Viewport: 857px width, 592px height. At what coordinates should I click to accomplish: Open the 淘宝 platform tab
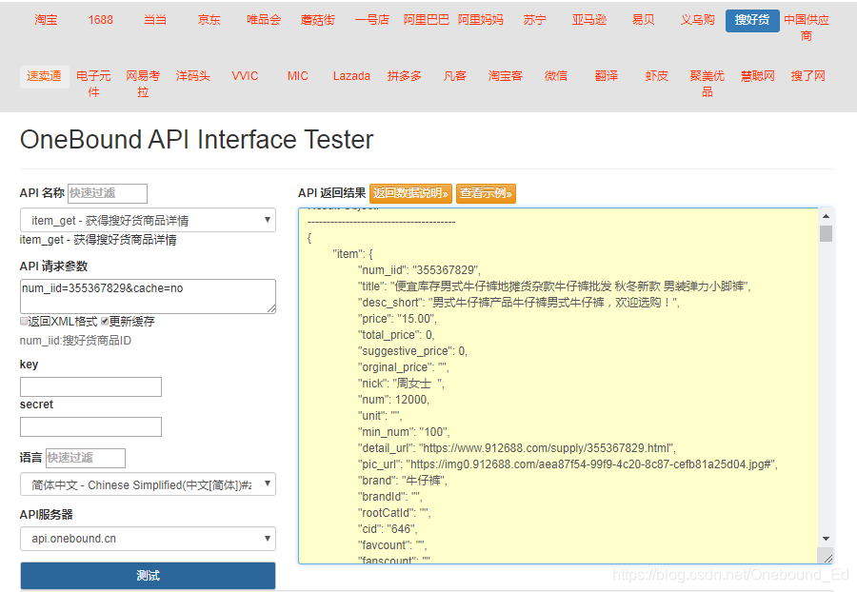(x=46, y=20)
